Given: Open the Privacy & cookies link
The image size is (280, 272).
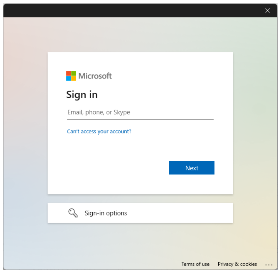Looking at the screenshot, I should (237, 264).
